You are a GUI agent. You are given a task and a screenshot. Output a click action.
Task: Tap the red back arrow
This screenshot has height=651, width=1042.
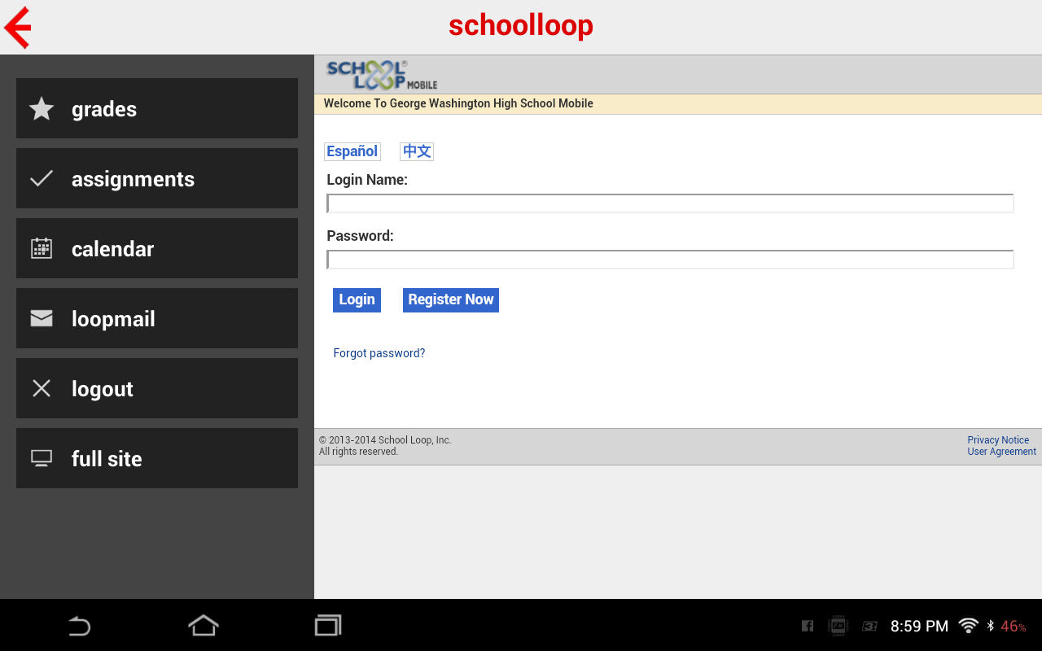click(x=18, y=28)
